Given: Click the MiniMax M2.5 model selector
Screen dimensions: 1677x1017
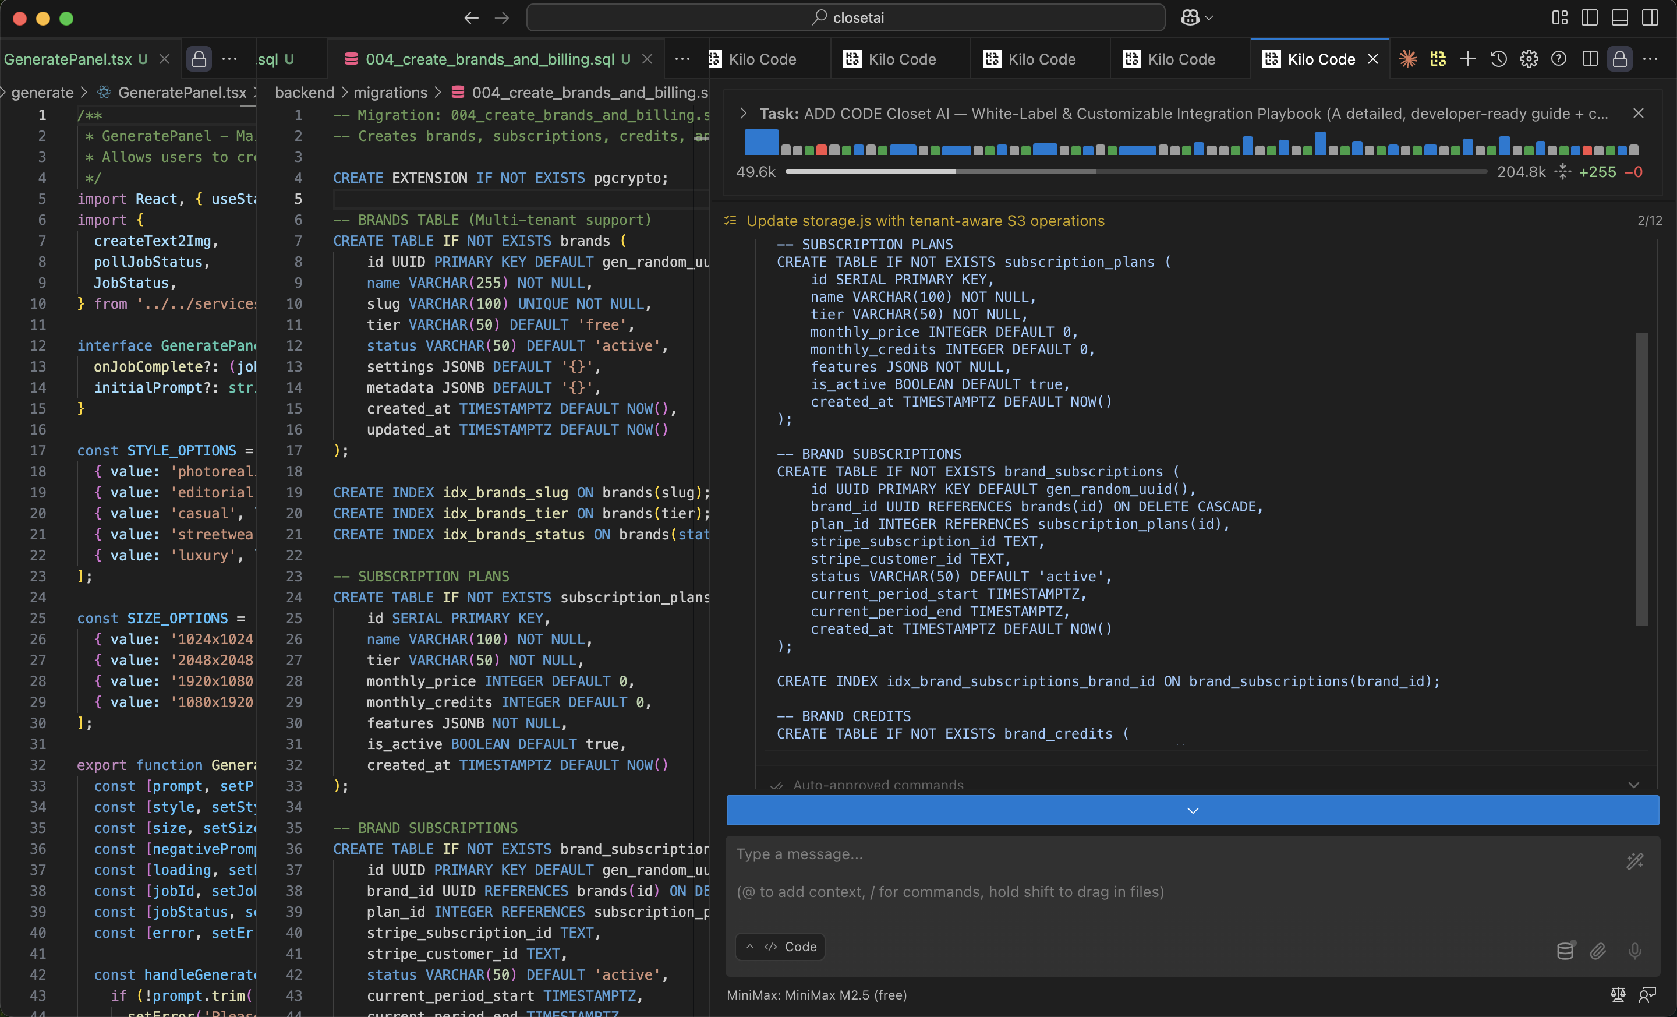Looking at the screenshot, I should [816, 994].
